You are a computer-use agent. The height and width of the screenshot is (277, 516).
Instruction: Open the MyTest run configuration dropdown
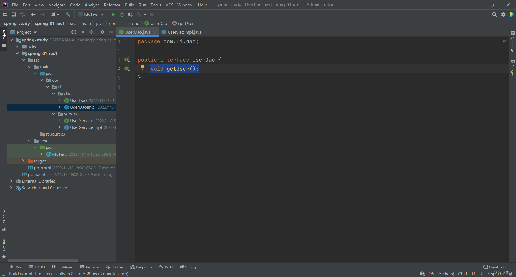pyautogui.click(x=91, y=15)
